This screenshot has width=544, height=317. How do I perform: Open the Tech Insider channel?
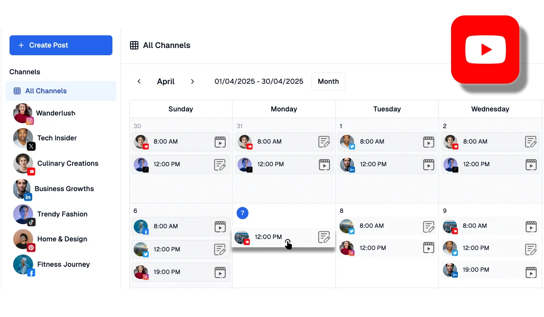[45, 139]
